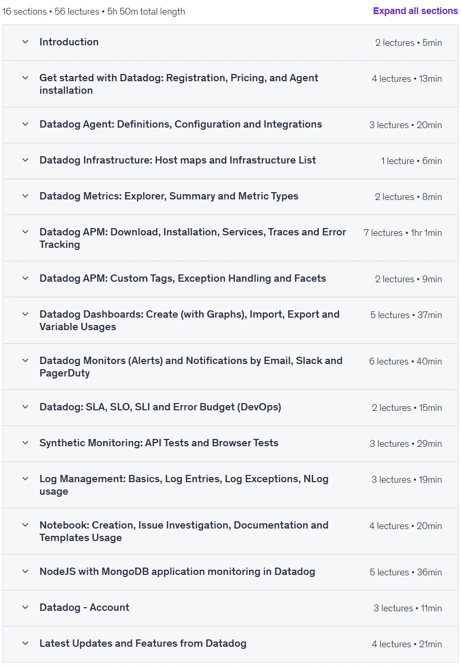Expand chevron for Datadog APM: Download section
This screenshot has height=666, width=461.
[25, 232]
